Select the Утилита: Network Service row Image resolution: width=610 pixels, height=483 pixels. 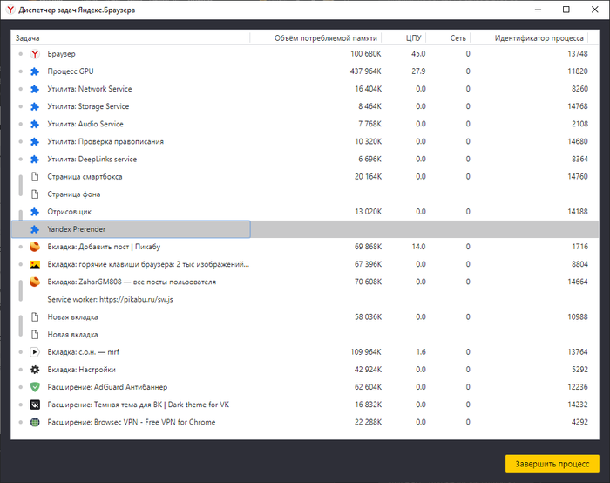click(305, 89)
